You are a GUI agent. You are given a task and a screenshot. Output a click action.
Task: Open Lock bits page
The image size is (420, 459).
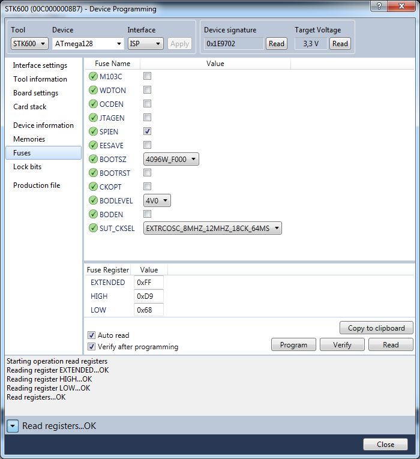tap(27, 167)
